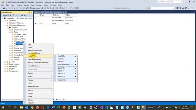Click Start PowerShell in the context menu

[x=38, y=86]
